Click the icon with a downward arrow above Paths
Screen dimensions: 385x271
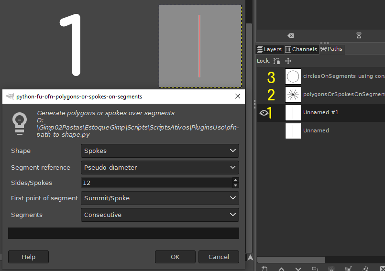point(359,35)
